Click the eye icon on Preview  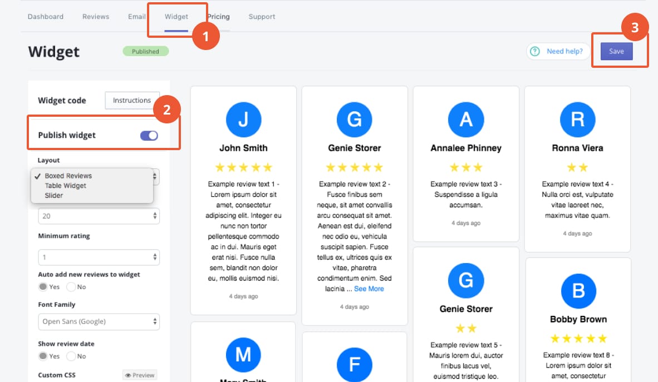128,375
